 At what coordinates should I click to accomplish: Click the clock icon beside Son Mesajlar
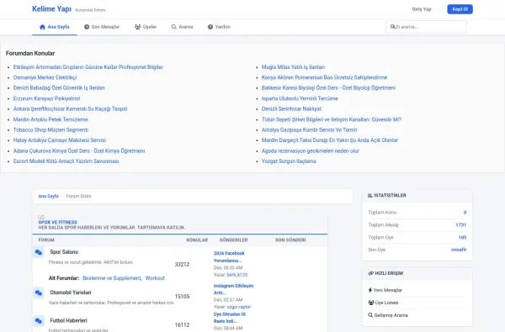tap(87, 27)
